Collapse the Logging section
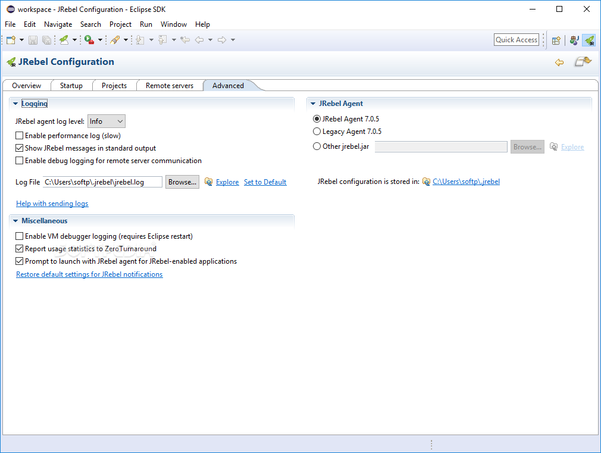This screenshot has height=453, width=601. coord(15,104)
